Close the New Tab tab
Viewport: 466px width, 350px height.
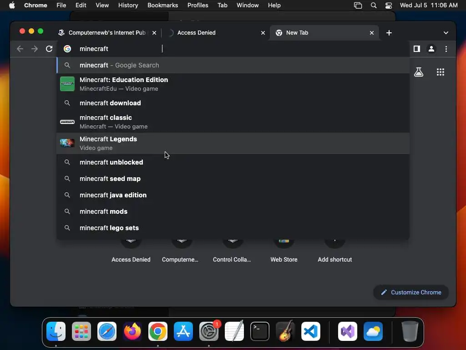coord(372,33)
